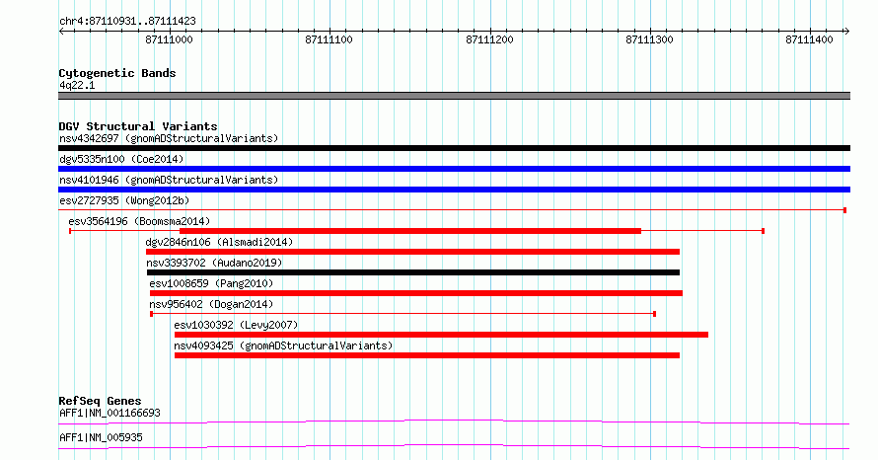Click the magenta AFF1 NM_005935 transcript line
The image size is (878, 460).
(454, 446)
